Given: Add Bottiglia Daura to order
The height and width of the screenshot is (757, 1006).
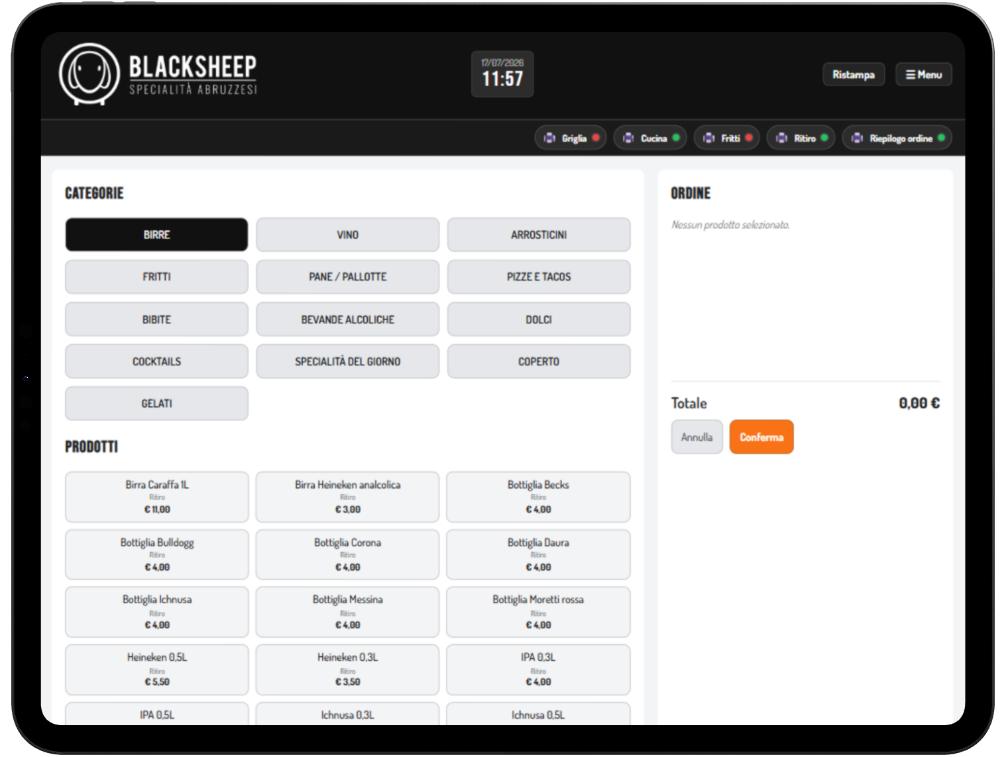Looking at the screenshot, I should click(x=538, y=554).
